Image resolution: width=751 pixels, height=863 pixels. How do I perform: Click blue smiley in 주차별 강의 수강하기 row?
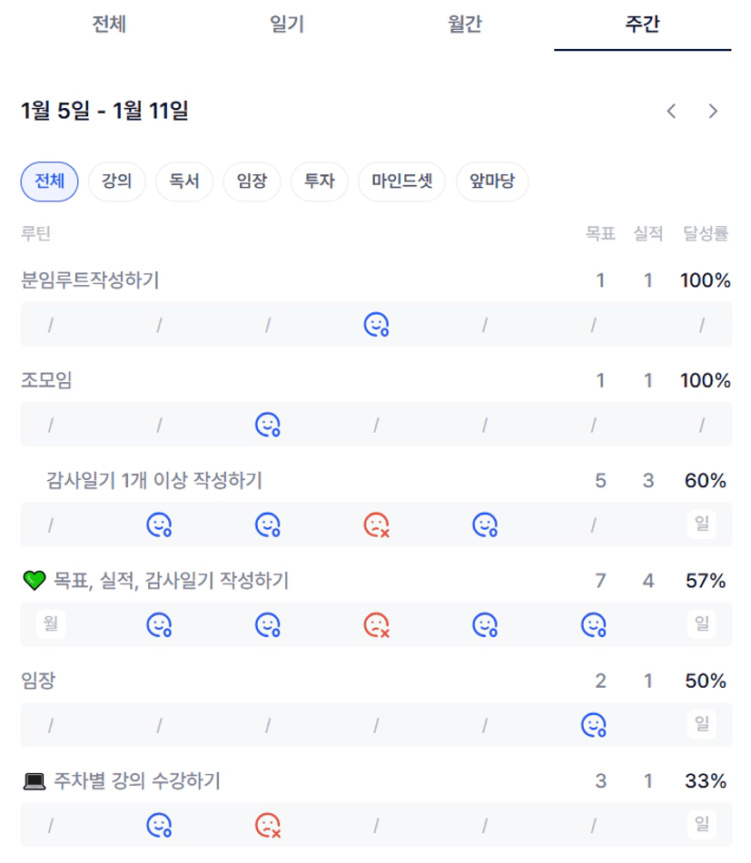tap(159, 825)
